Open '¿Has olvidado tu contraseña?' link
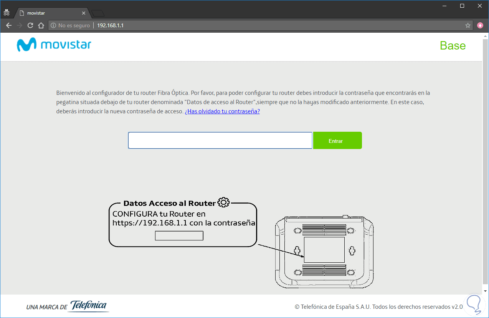 [x=222, y=111]
